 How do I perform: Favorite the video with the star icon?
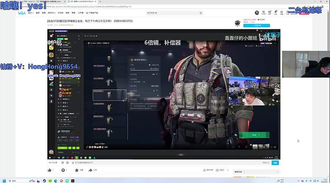(x=77, y=170)
